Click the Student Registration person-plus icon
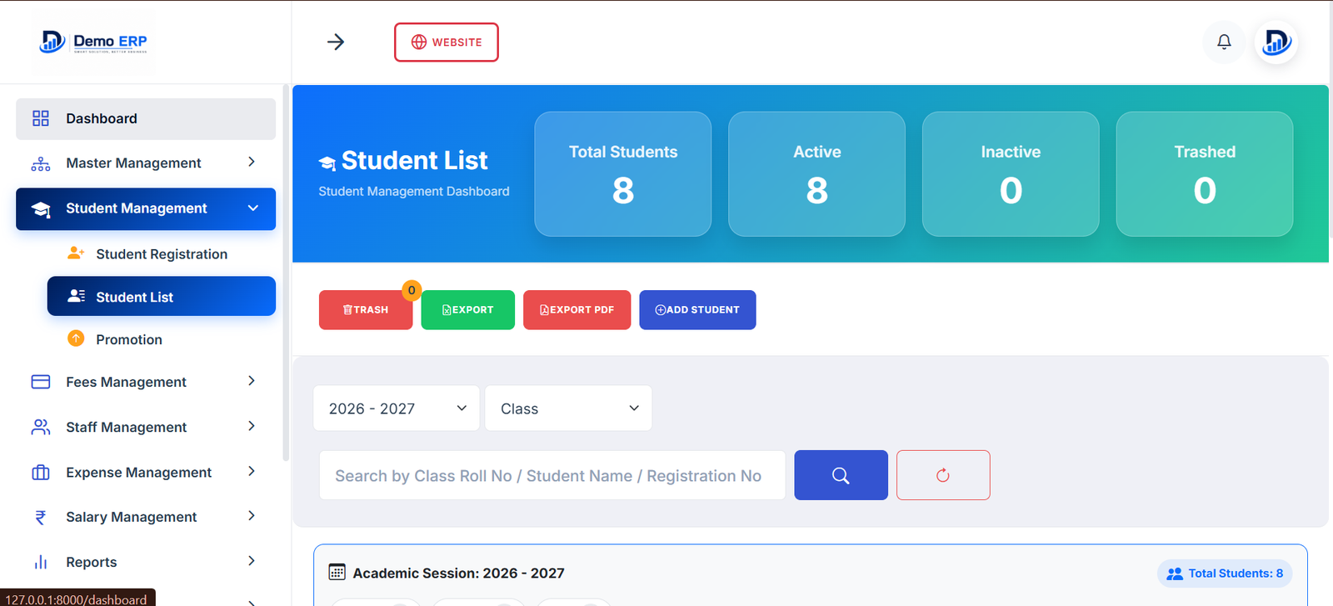This screenshot has width=1333, height=606. (76, 253)
